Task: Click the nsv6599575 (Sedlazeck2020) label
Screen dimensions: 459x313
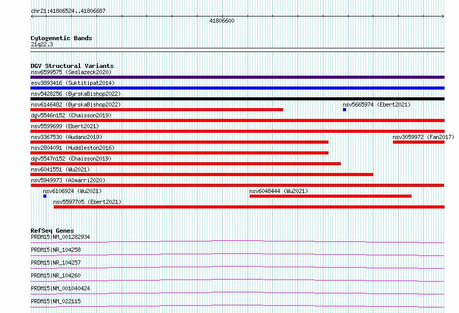Action: pyautogui.click(x=71, y=72)
